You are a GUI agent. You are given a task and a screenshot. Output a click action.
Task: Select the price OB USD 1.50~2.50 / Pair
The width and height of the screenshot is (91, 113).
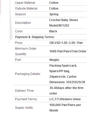pos(66,43)
